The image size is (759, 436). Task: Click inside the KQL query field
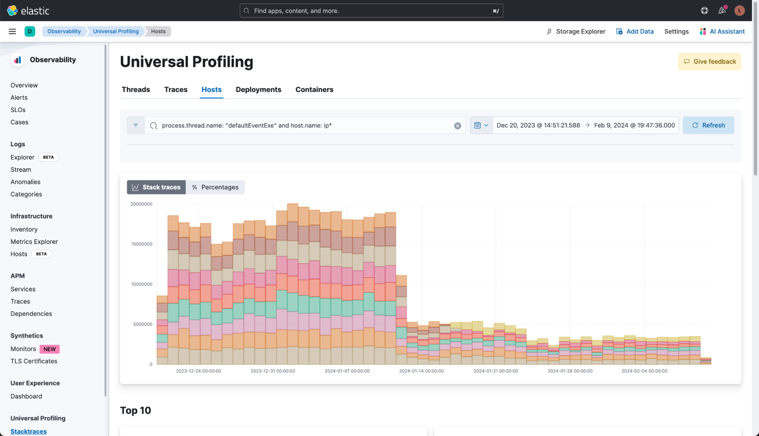[304, 125]
